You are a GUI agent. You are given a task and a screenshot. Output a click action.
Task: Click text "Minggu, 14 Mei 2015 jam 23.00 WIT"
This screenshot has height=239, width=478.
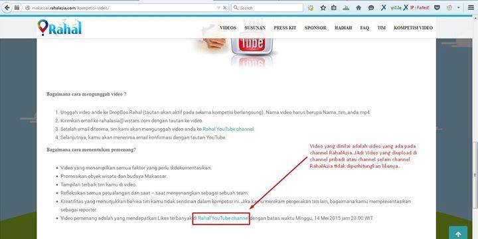334,218
